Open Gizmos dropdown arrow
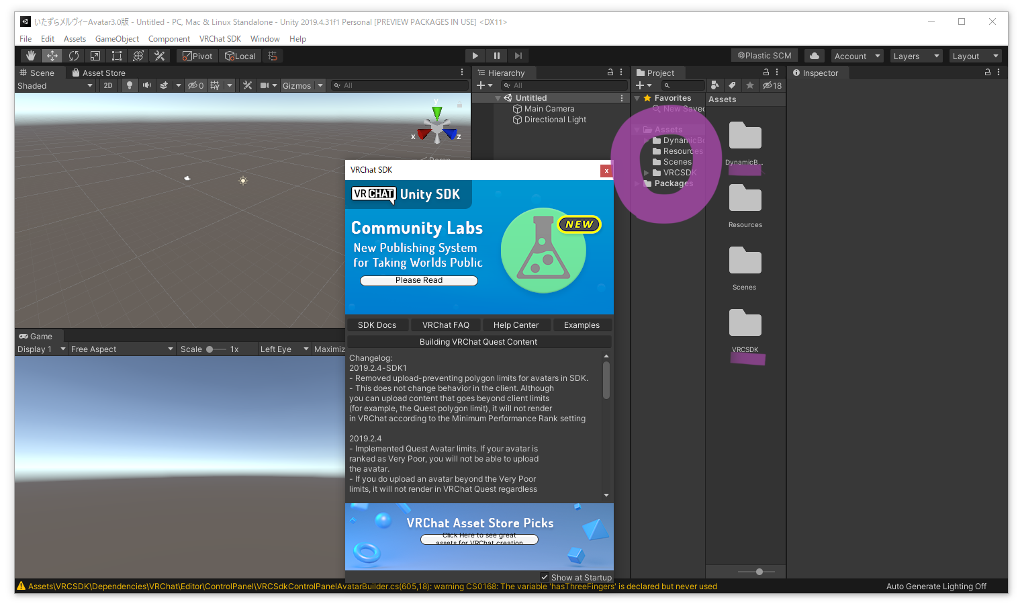Viewport: 1018px width, 608px height. pyautogui.click(x=320, y=85)
